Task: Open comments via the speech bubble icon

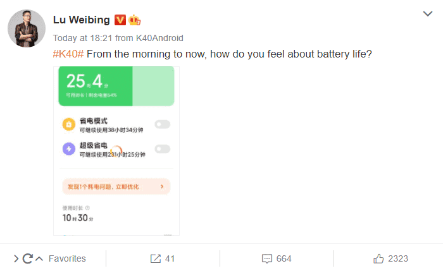Action: pos(266,258)
